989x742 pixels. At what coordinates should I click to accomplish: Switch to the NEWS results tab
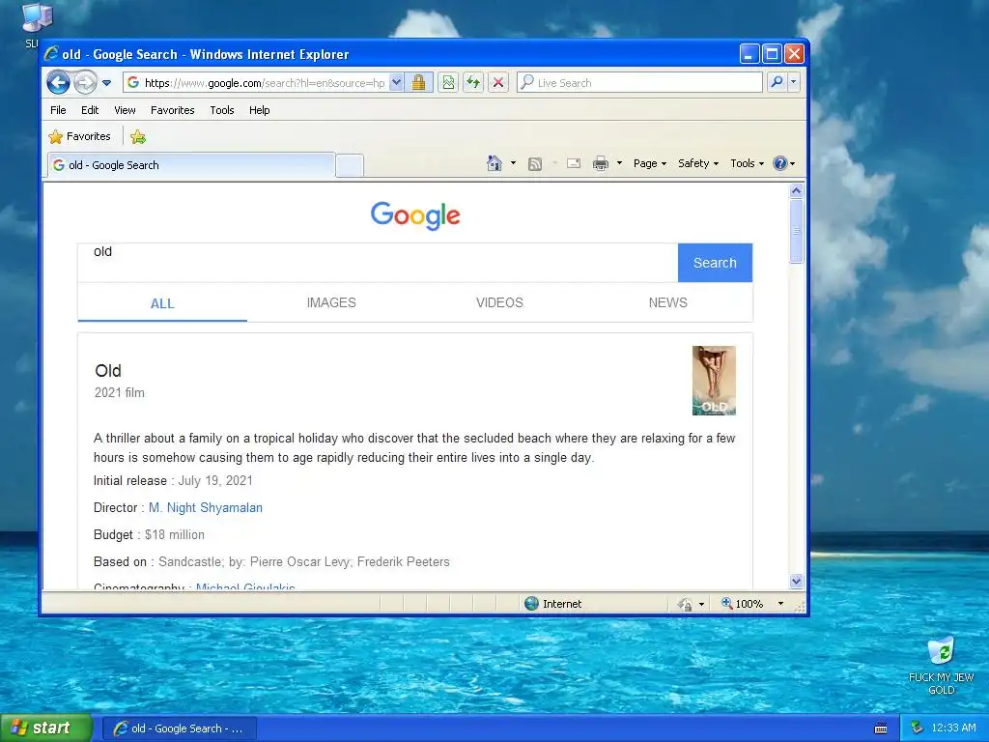pos(668,302)
